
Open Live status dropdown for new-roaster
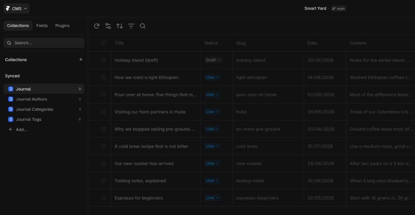[x=212, y=163]
